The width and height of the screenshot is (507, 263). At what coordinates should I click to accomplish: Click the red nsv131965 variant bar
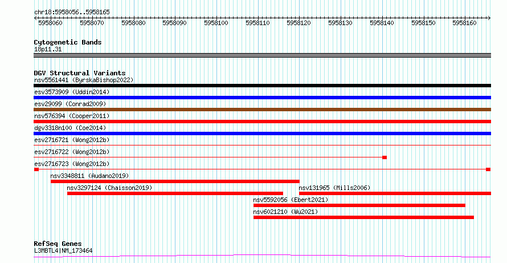[395, 193]
